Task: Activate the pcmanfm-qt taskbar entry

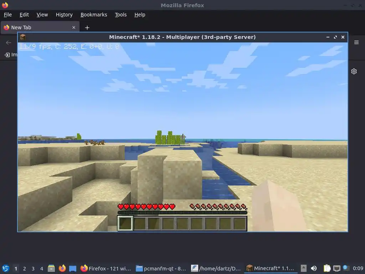Action: pyautogui.click(x=161, y=268)
